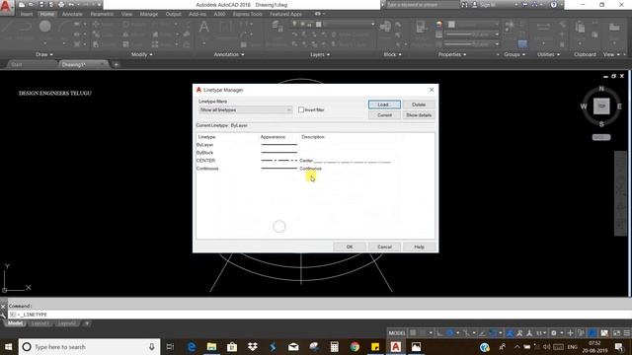Open Layer Properties in Layers panel
The width and height of the screenshot is (632, 355).
277,28
